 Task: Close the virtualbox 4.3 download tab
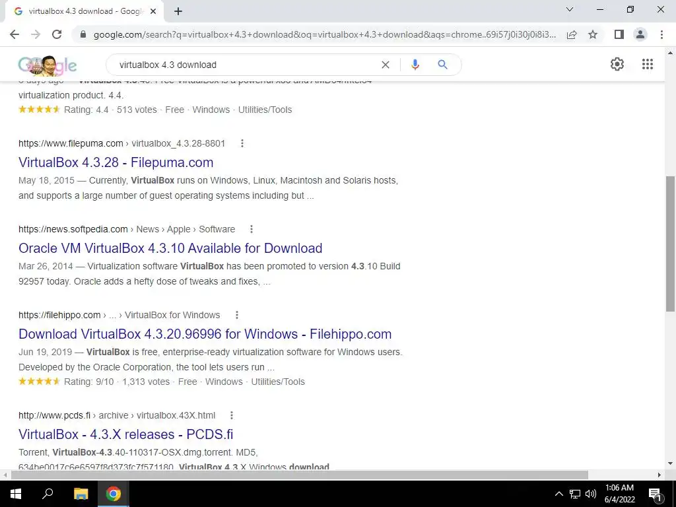click(x=153, y=12)
